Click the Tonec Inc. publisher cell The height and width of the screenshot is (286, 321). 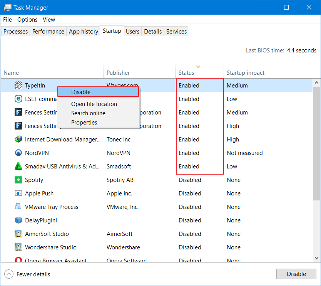(119, 140)
